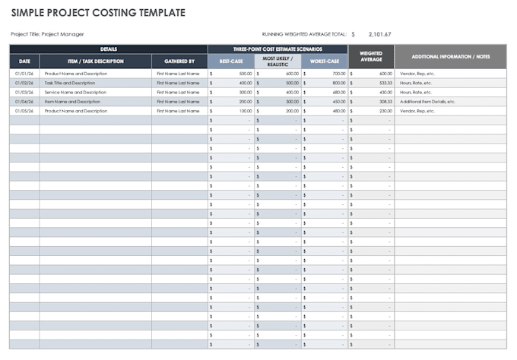Click the 300.00 most likely cell in 01/04/26 row
Screen dimensions: 517x360
coord(278,102)
